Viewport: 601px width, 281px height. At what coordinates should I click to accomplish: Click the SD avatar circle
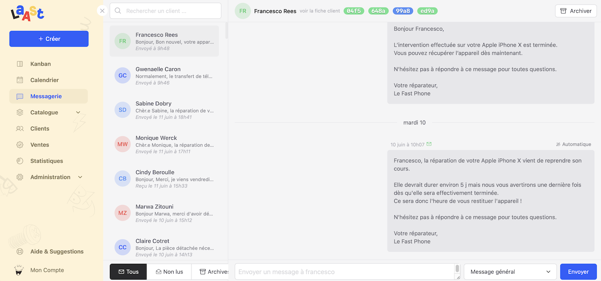coord(123,110)
